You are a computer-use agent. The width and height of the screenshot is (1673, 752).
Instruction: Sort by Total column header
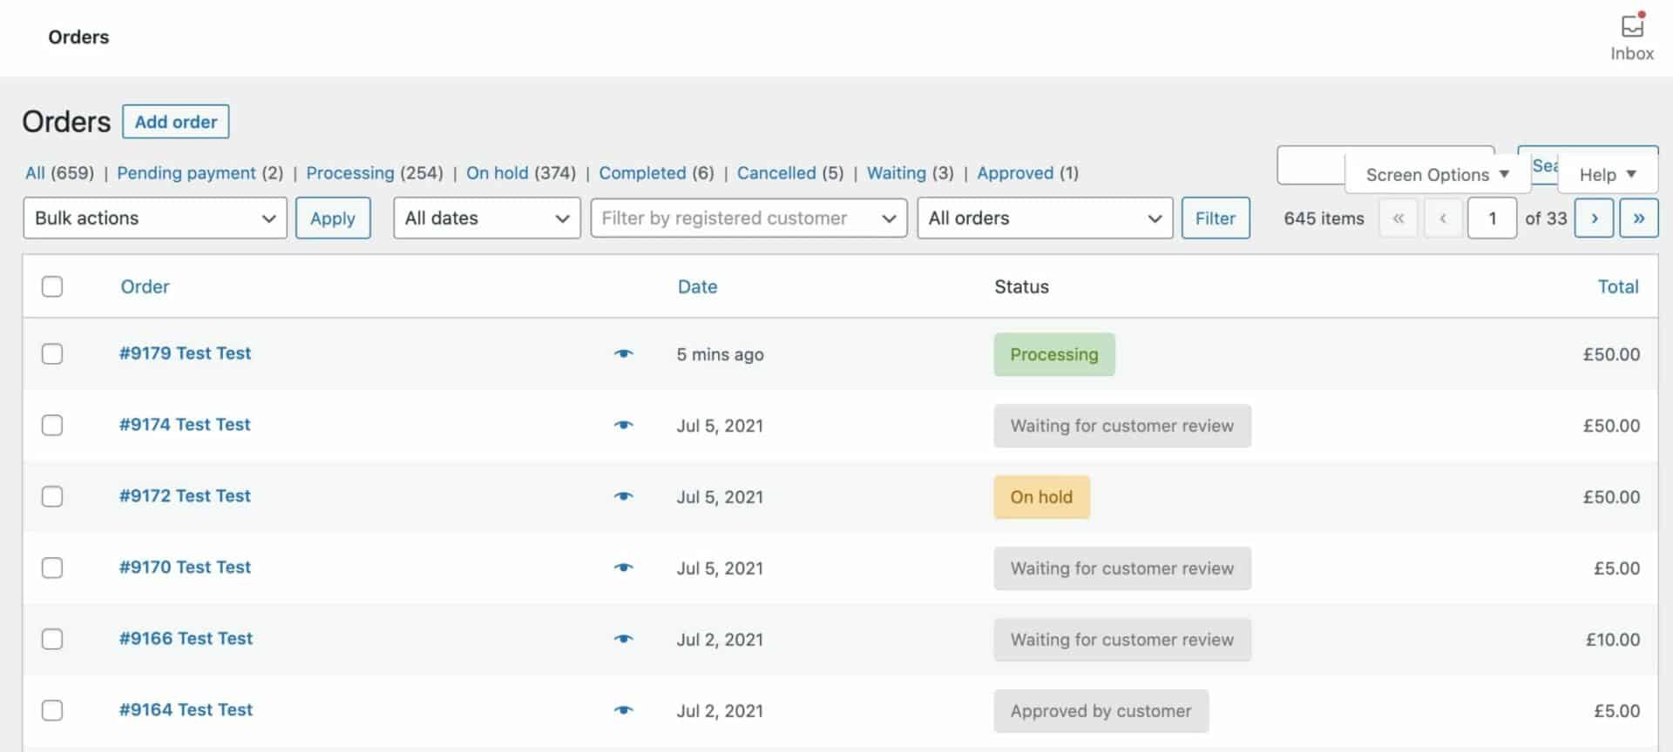(x=1618, y=286)
